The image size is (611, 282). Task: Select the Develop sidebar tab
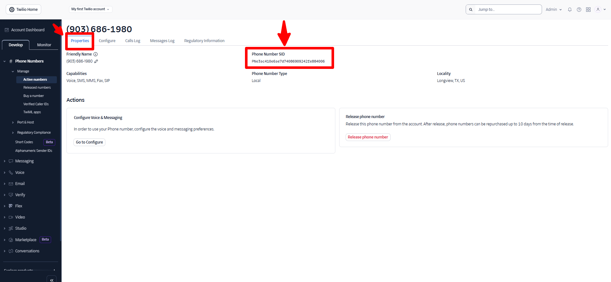pos(16,45)
